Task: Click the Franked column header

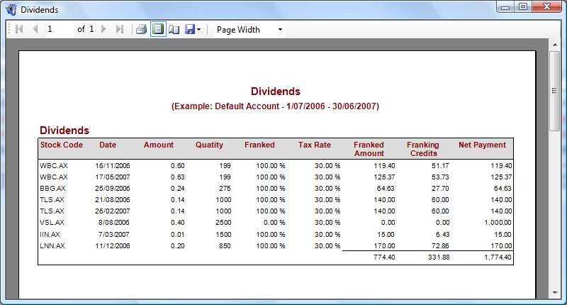Action: tap(259, 145)
